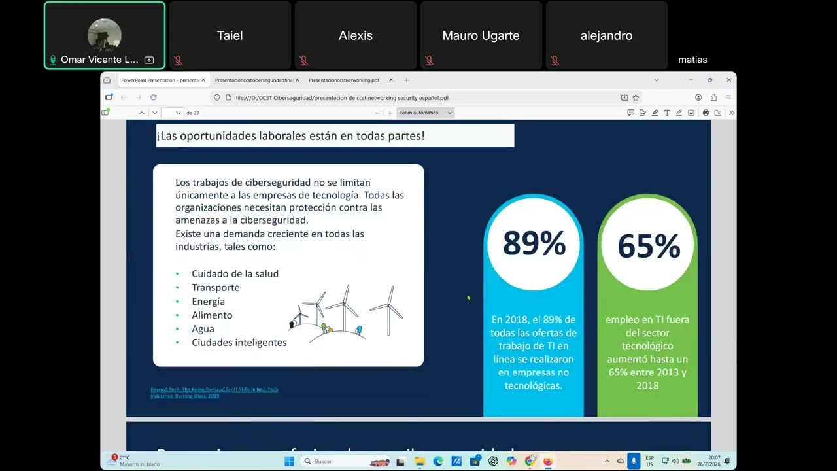Select the PDF add image tool
Image resolution: width=837 pixels, height=471 pixels.
(x=691, y=113)
